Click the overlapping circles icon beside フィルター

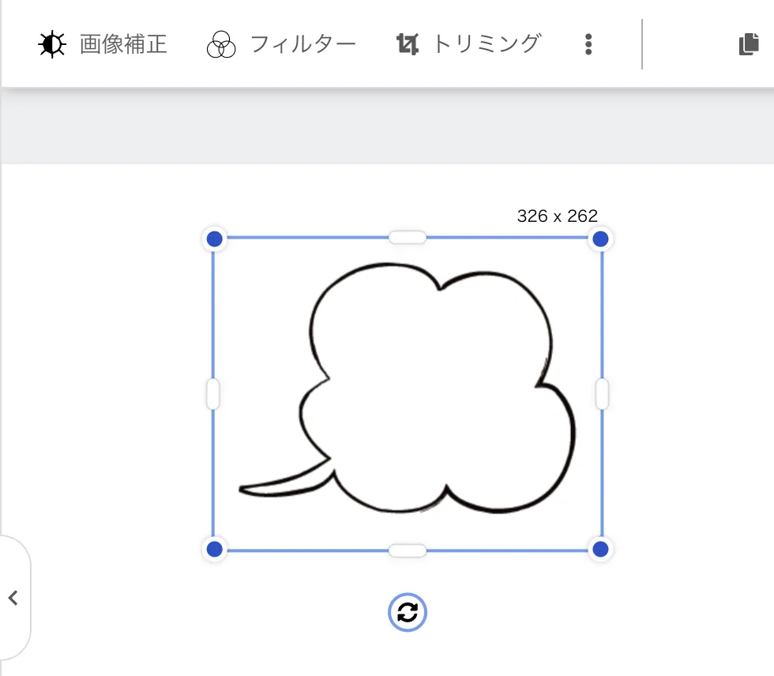(x=221, y=44)
